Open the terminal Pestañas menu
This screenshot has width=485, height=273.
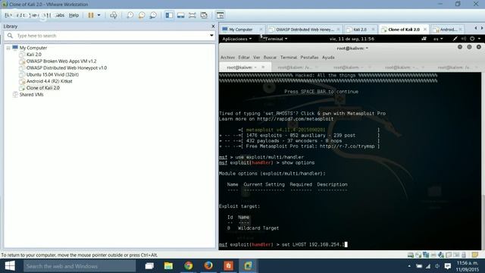click(309, 58)
